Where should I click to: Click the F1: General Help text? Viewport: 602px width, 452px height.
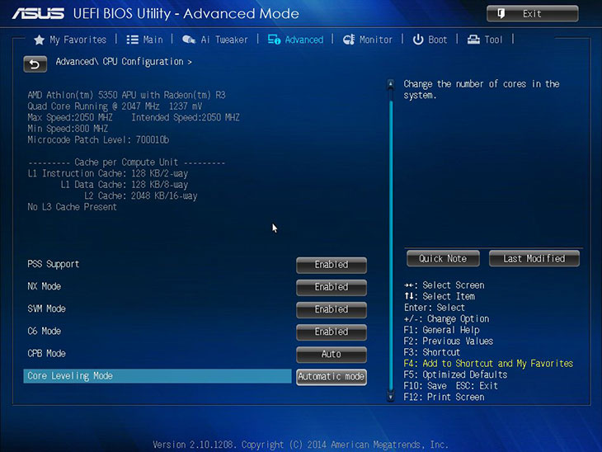pyautogui.click(x=441, y=330)
